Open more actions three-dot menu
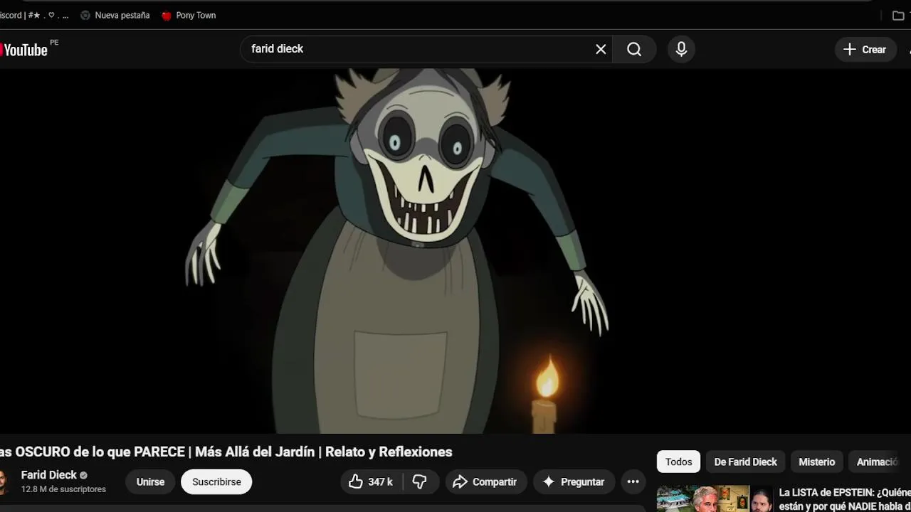This screenshot has width=911, height=512. pos(633,481)
